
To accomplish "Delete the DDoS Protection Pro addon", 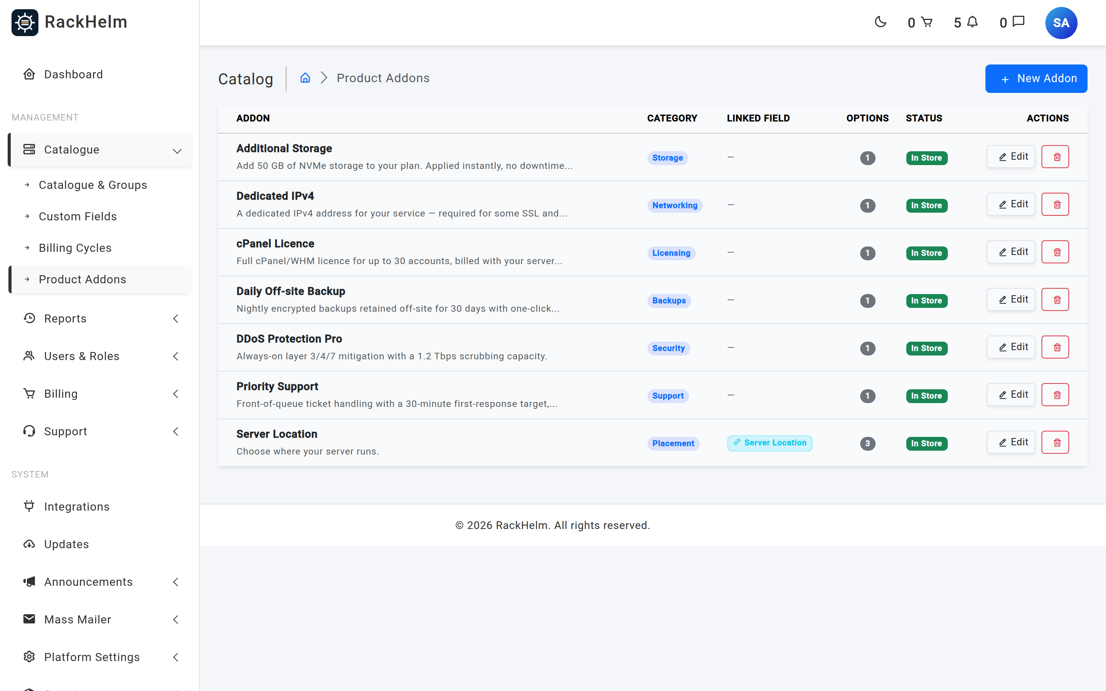I will point(1055,347).
